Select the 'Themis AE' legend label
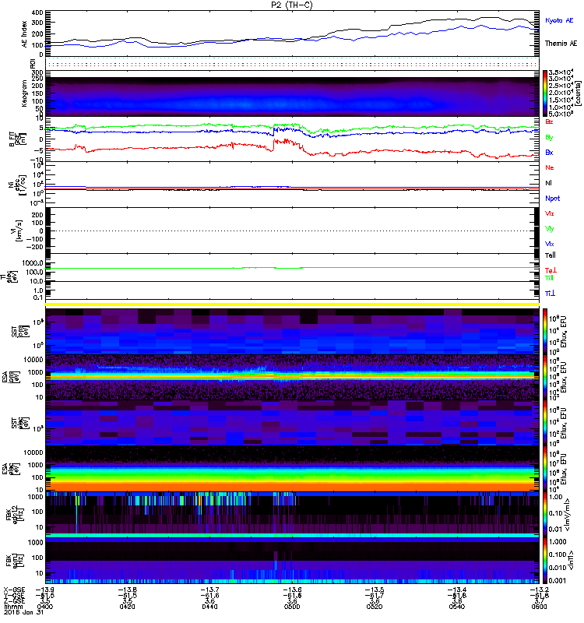The height and width of the screenshot is (623, 584). (561, 44)
